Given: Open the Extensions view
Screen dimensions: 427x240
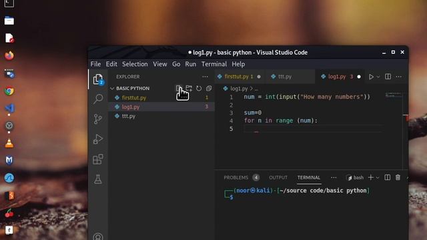Looking at the screenshot, I should tap(98, 159).
